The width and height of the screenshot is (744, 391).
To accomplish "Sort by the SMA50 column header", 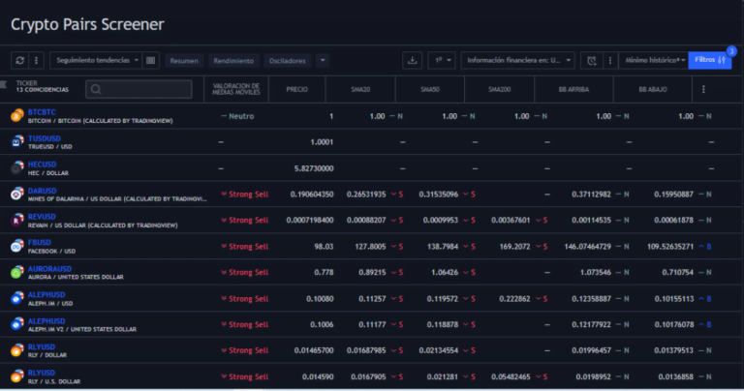I will pyautogui.click(x=430, y=89).
